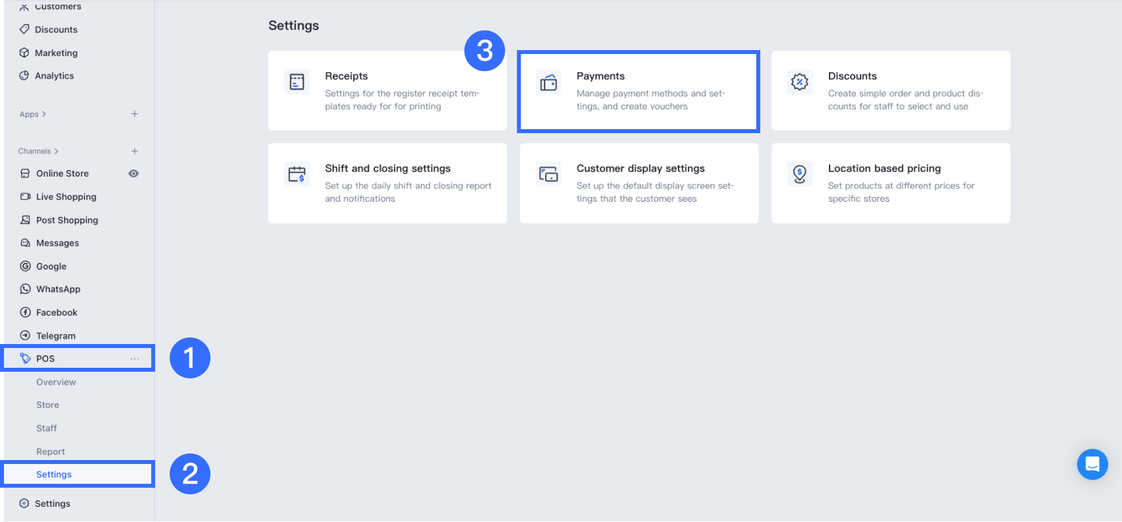Expand the Channels section chevron
Screen dimensions: 1122x522
tap(56, 151)
